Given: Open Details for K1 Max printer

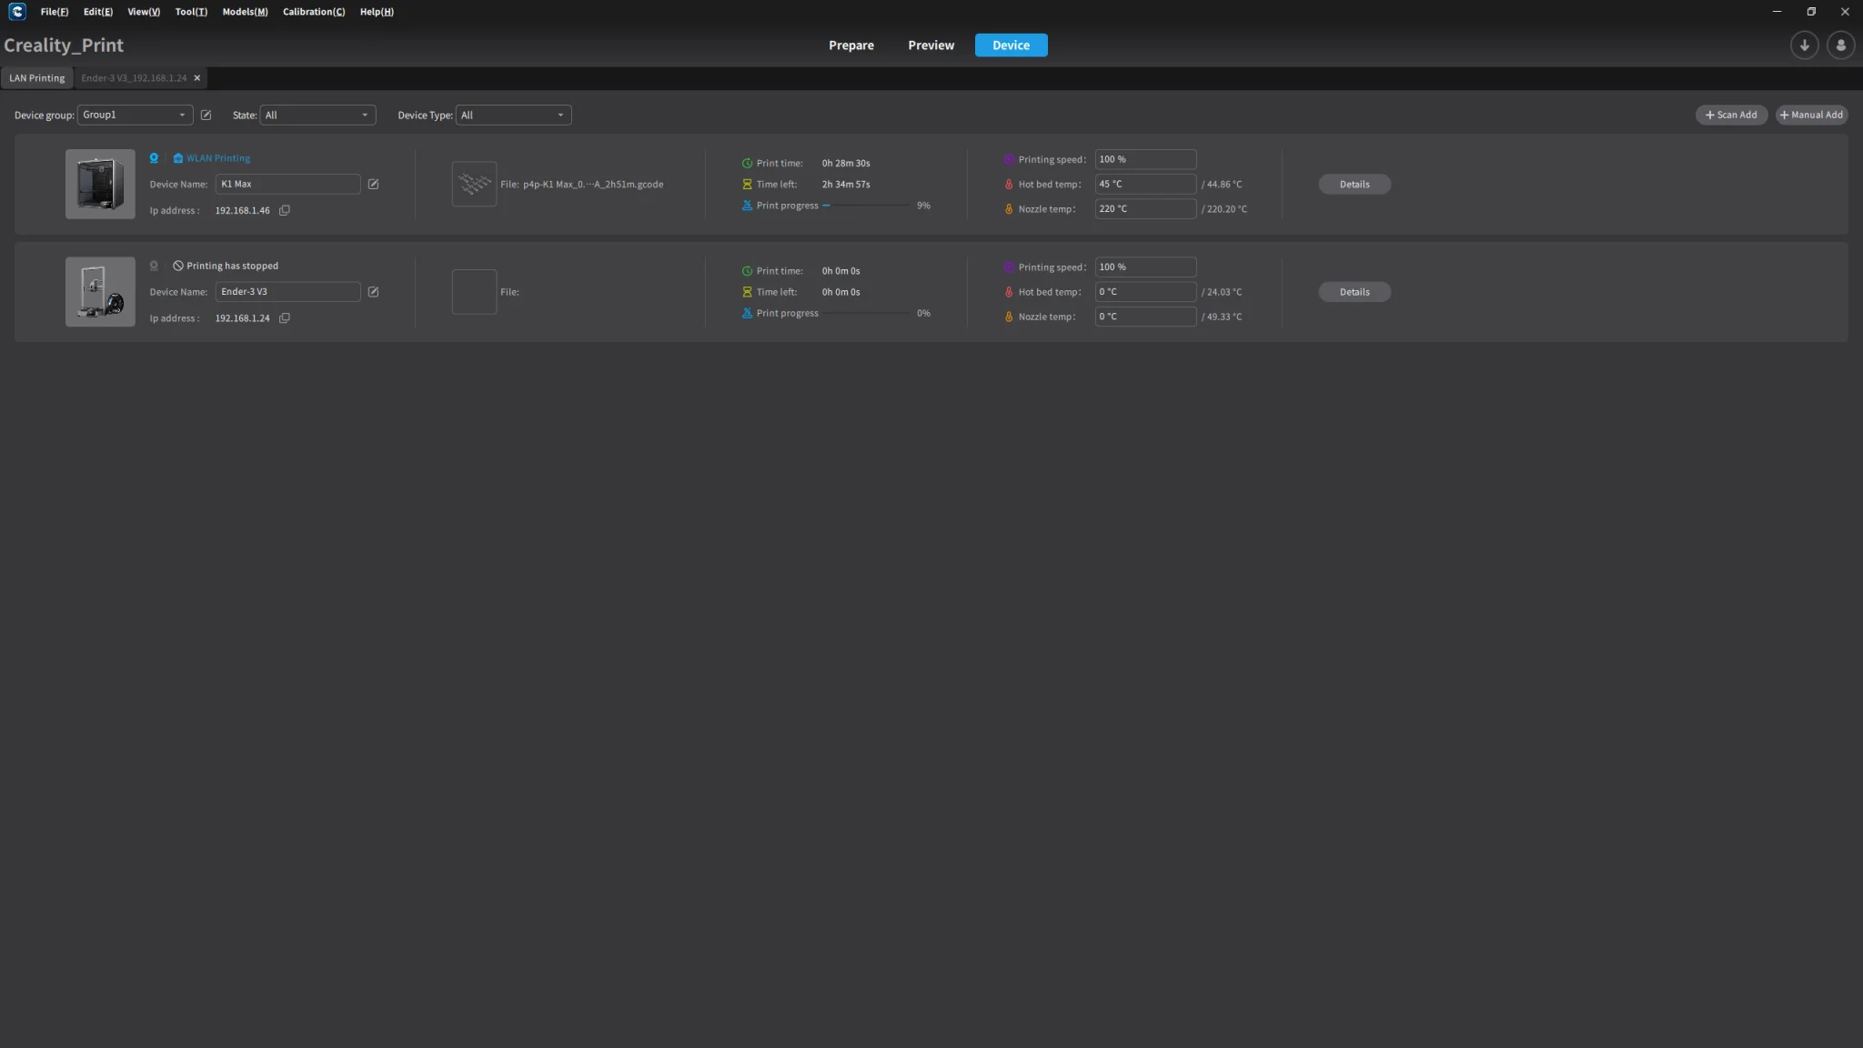Looking at the screenshot, I should (x=1354, y=184).
